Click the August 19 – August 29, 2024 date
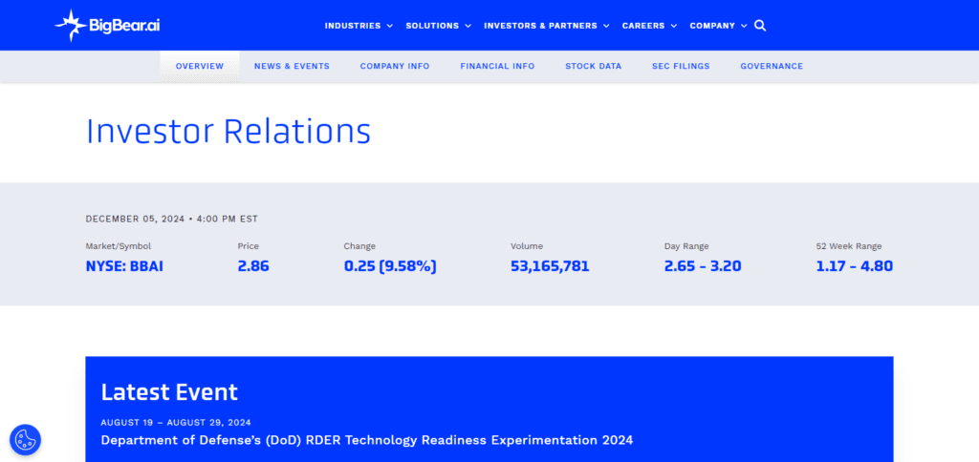Image resolution: width=979 pixels, height=462 pixels. (176, 423)
